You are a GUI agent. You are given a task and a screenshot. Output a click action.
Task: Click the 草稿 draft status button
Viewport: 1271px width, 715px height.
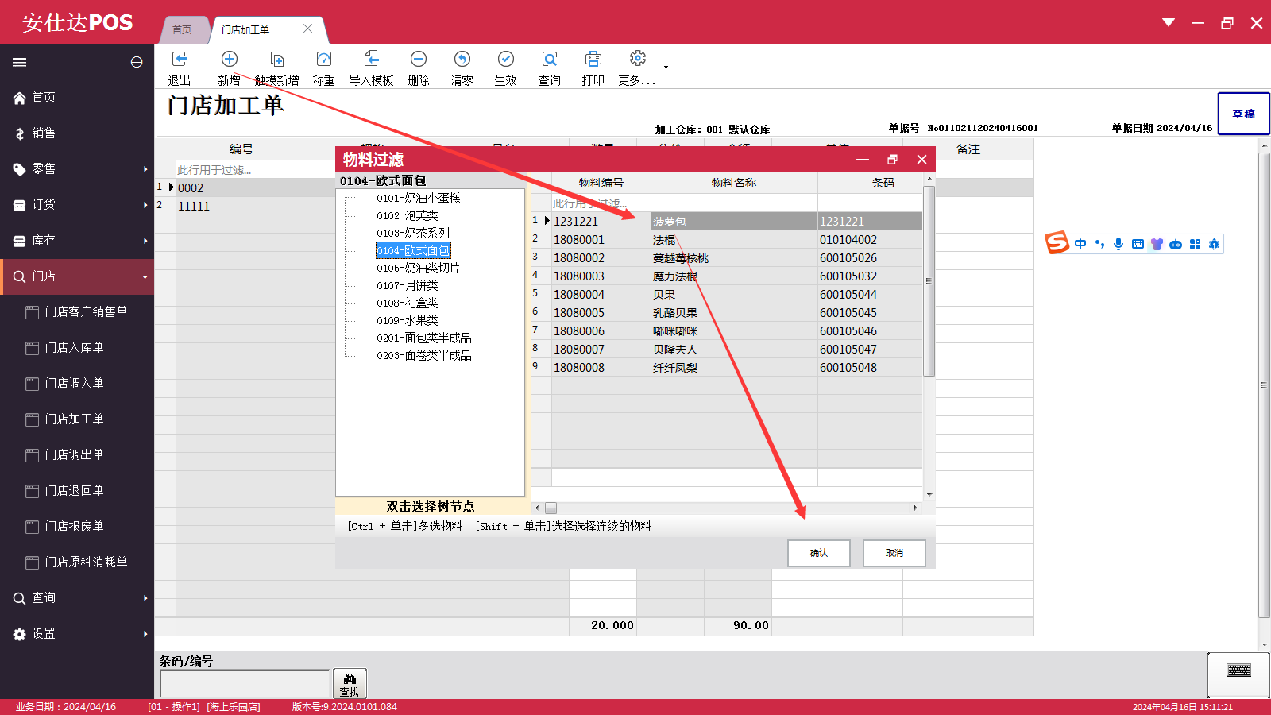coord(1243,114)
